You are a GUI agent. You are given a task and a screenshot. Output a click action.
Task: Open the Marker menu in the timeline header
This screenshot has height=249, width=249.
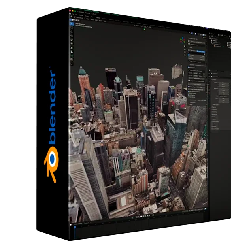(x=80, y=224)
